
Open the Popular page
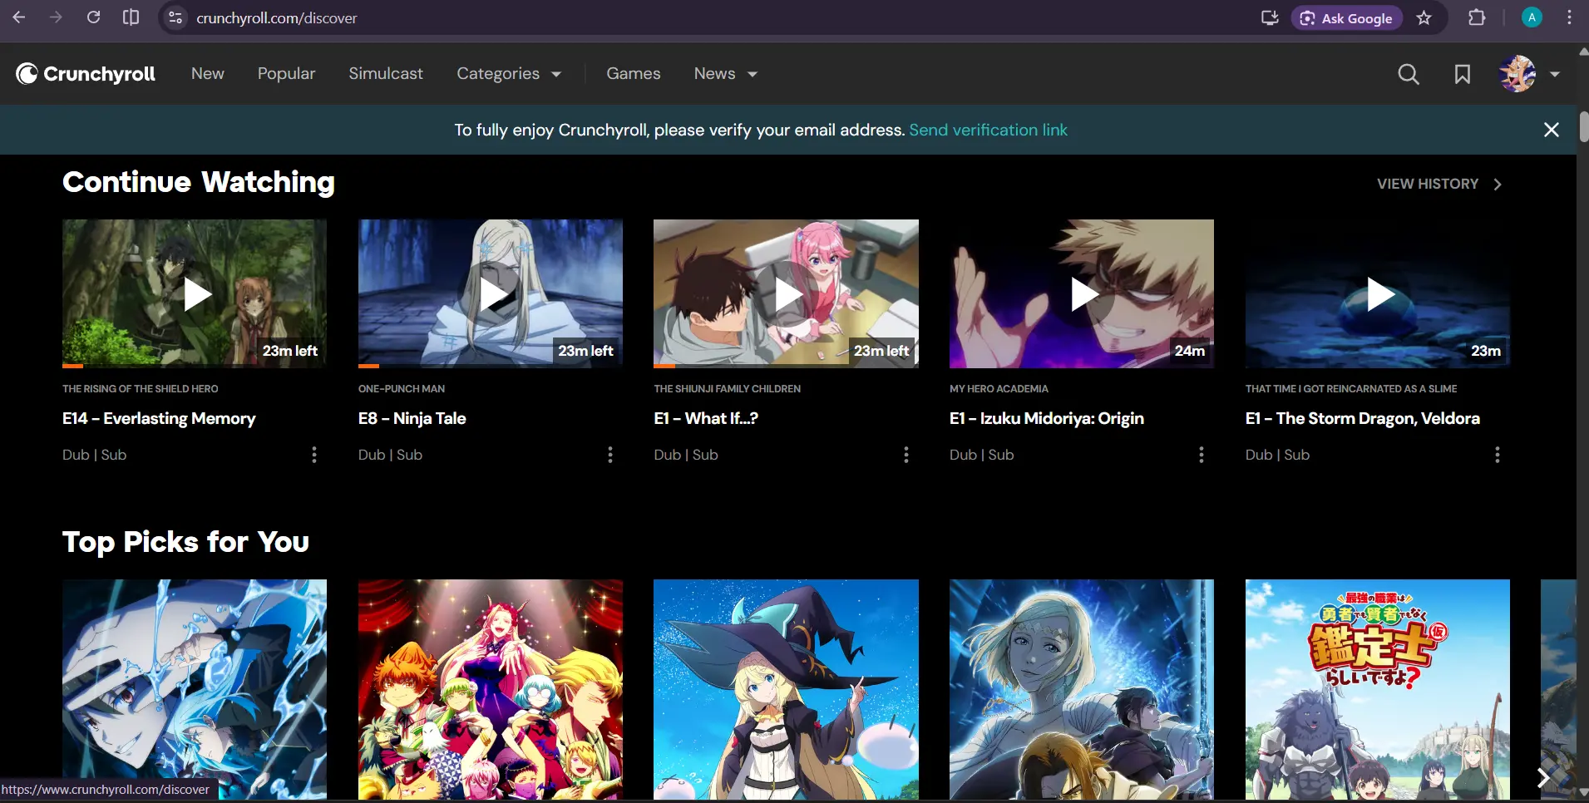[286, 74]
